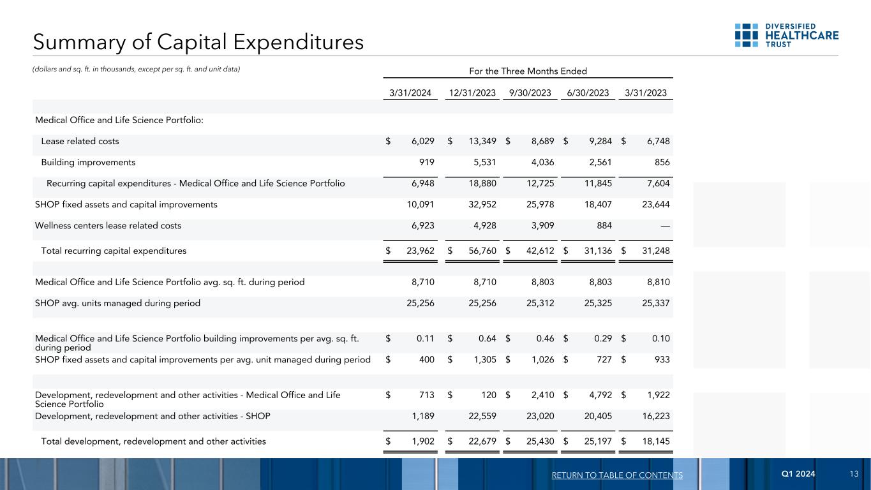Select SHOP avg. units managed row label
871x490 pixels.
[x=117, y=303]
